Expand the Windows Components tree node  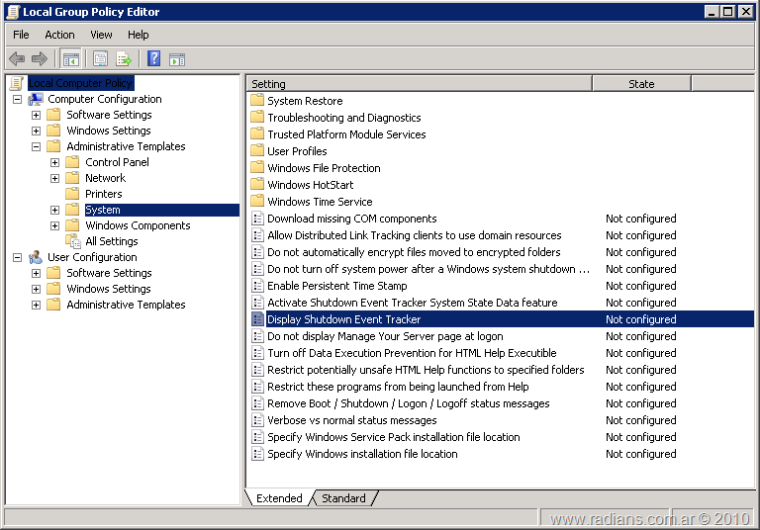pos(55,225)
